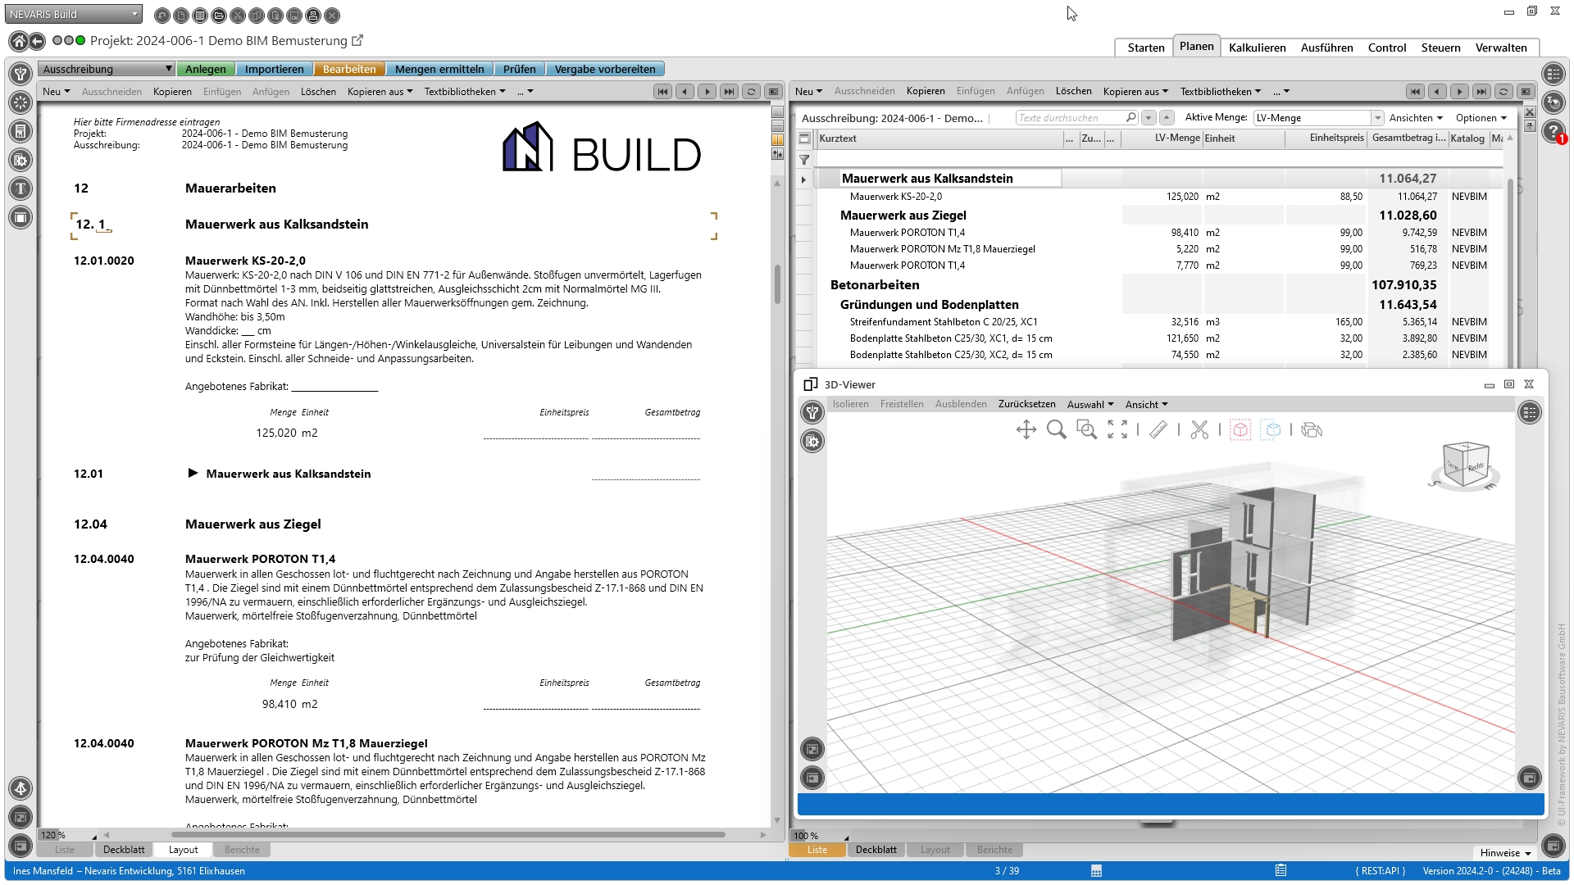Expand the Mauerwerk aus Kalksandstein row arrow
This screenshot has width=1574, height=885.
803,179
